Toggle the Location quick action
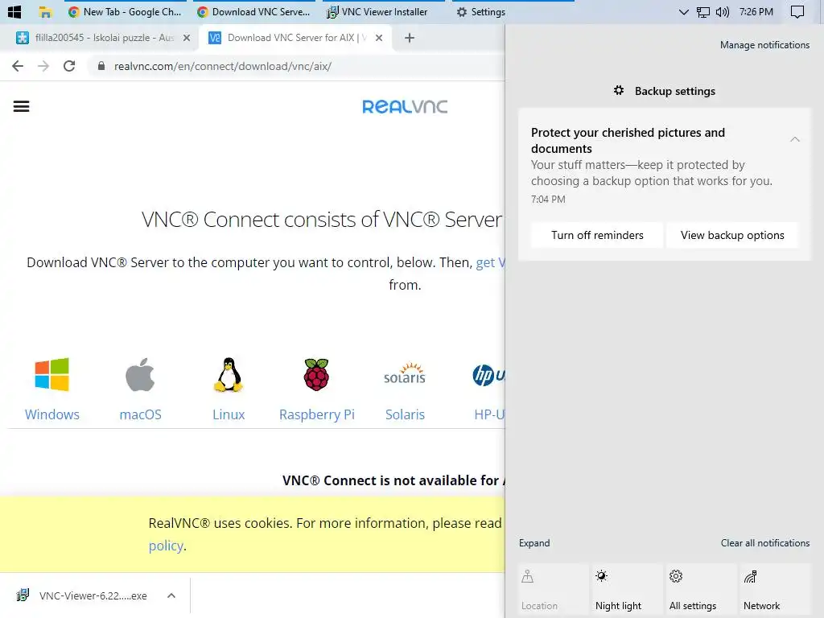 [553, 590]
